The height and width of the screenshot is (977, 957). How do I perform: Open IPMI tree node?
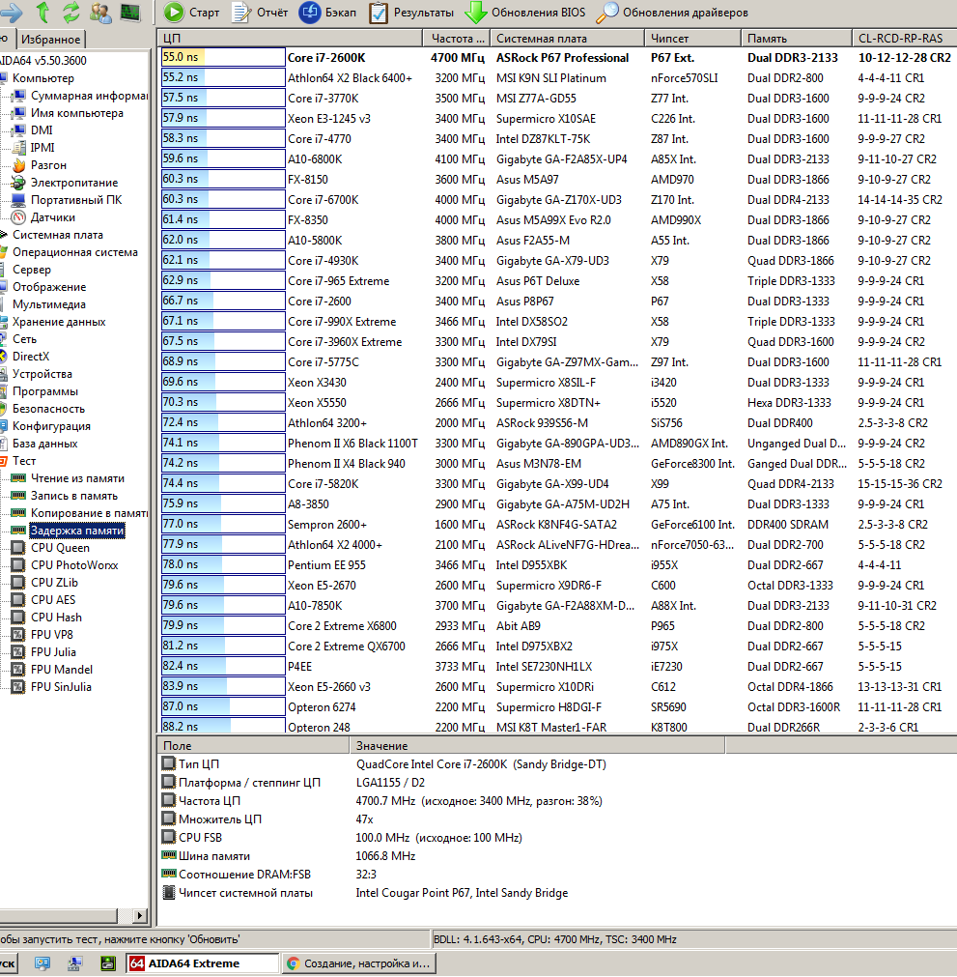34,148
